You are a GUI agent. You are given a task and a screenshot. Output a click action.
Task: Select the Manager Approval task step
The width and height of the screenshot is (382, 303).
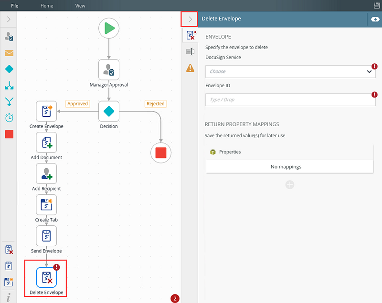109,70
